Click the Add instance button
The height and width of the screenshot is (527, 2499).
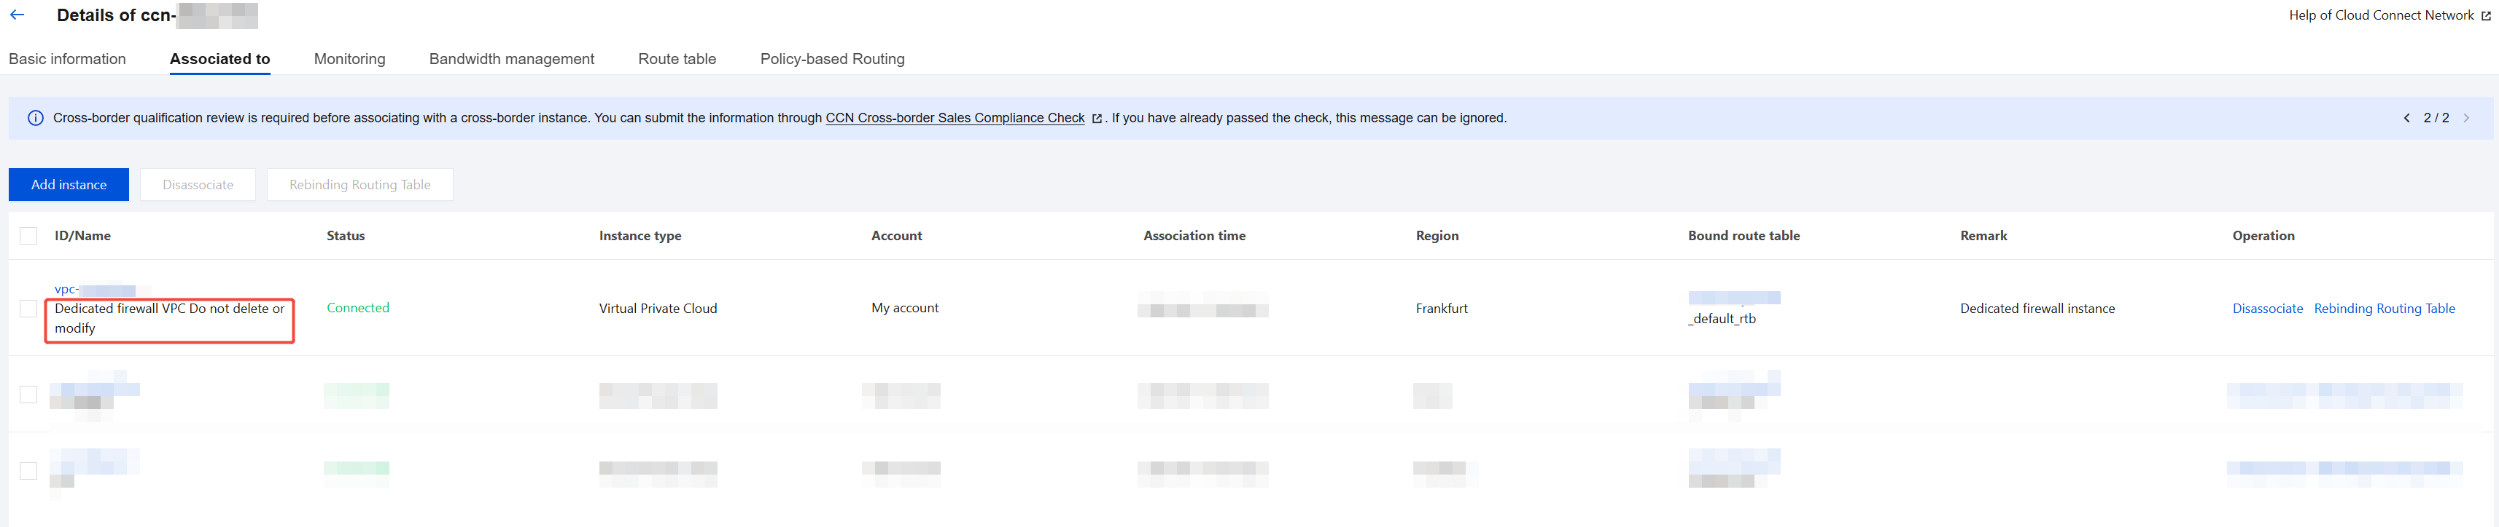(x=69, y=184)
